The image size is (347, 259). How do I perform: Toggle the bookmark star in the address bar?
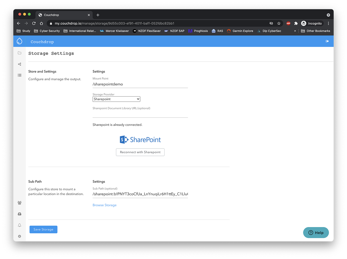[x=279, y=23]
